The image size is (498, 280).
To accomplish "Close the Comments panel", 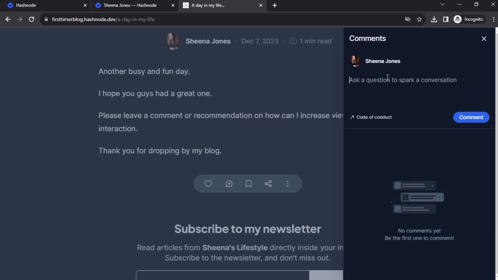I will tap(484, 38).
